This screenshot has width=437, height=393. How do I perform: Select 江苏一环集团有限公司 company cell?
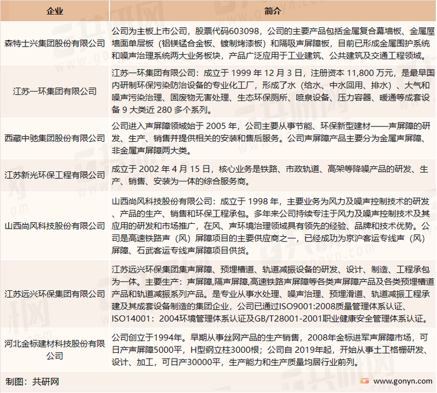click(x=55, y=91)
